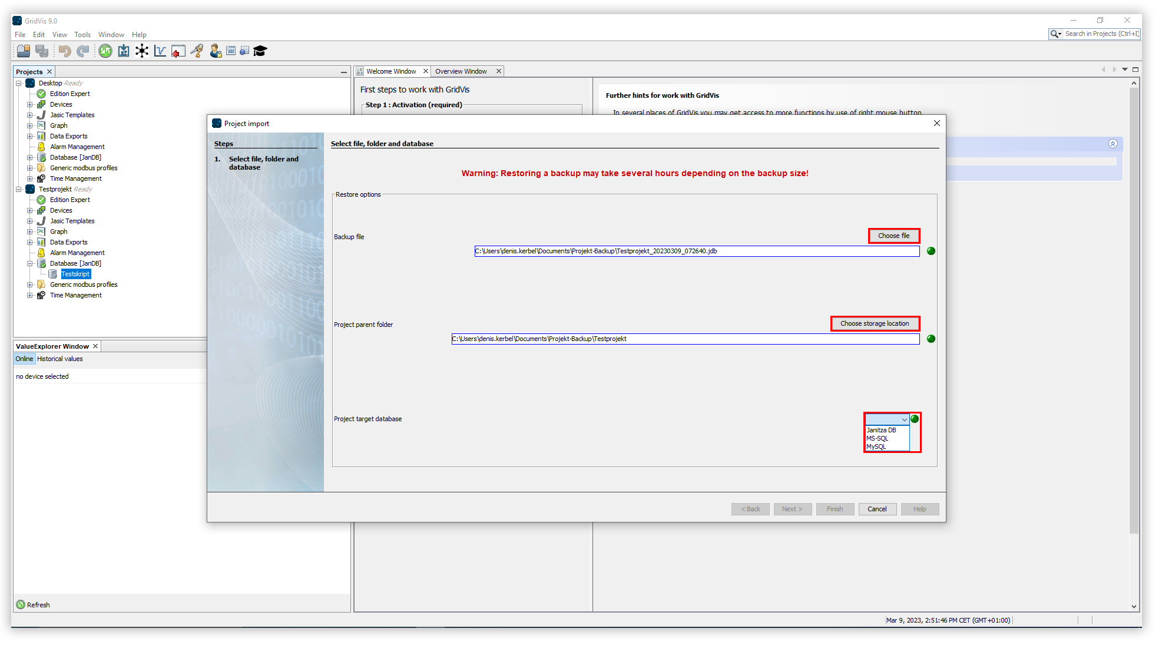
Task: Click the user permissions toolbar icon
Action: (215, 51)
